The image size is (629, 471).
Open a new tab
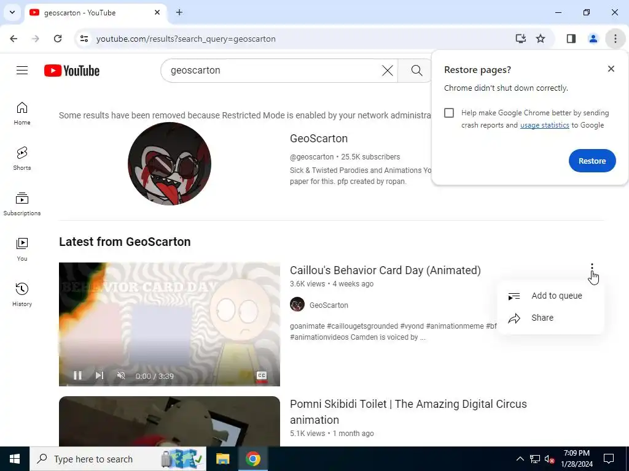point(179,13)
